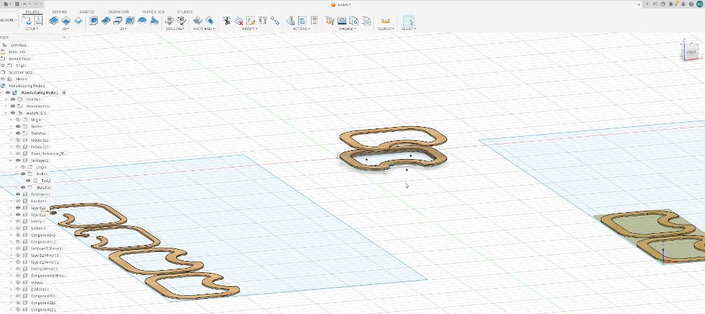Select the 2D Pocket toolpath icon
The height and width of the screenshot is (314, 705).
[x=66, y=21]
